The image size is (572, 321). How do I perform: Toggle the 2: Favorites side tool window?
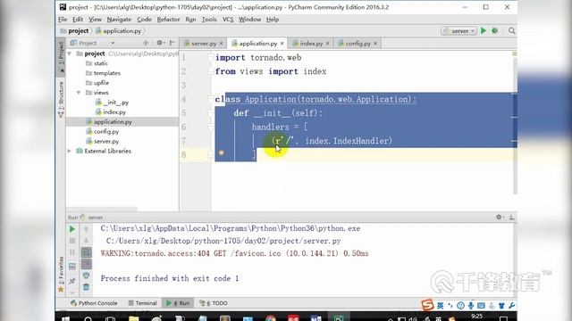62,275
